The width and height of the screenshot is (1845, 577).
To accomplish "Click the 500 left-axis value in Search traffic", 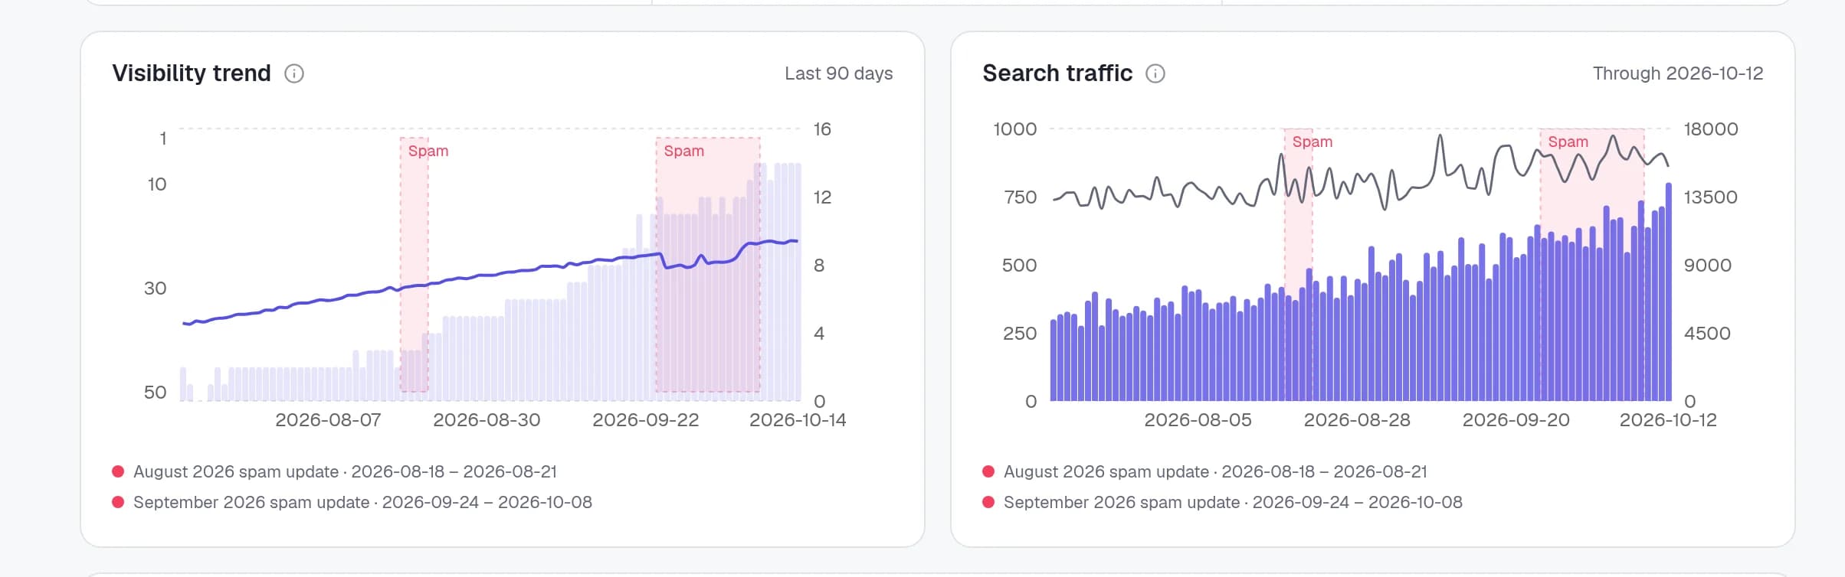I will pyautogui.click(x=1020, y=266).
